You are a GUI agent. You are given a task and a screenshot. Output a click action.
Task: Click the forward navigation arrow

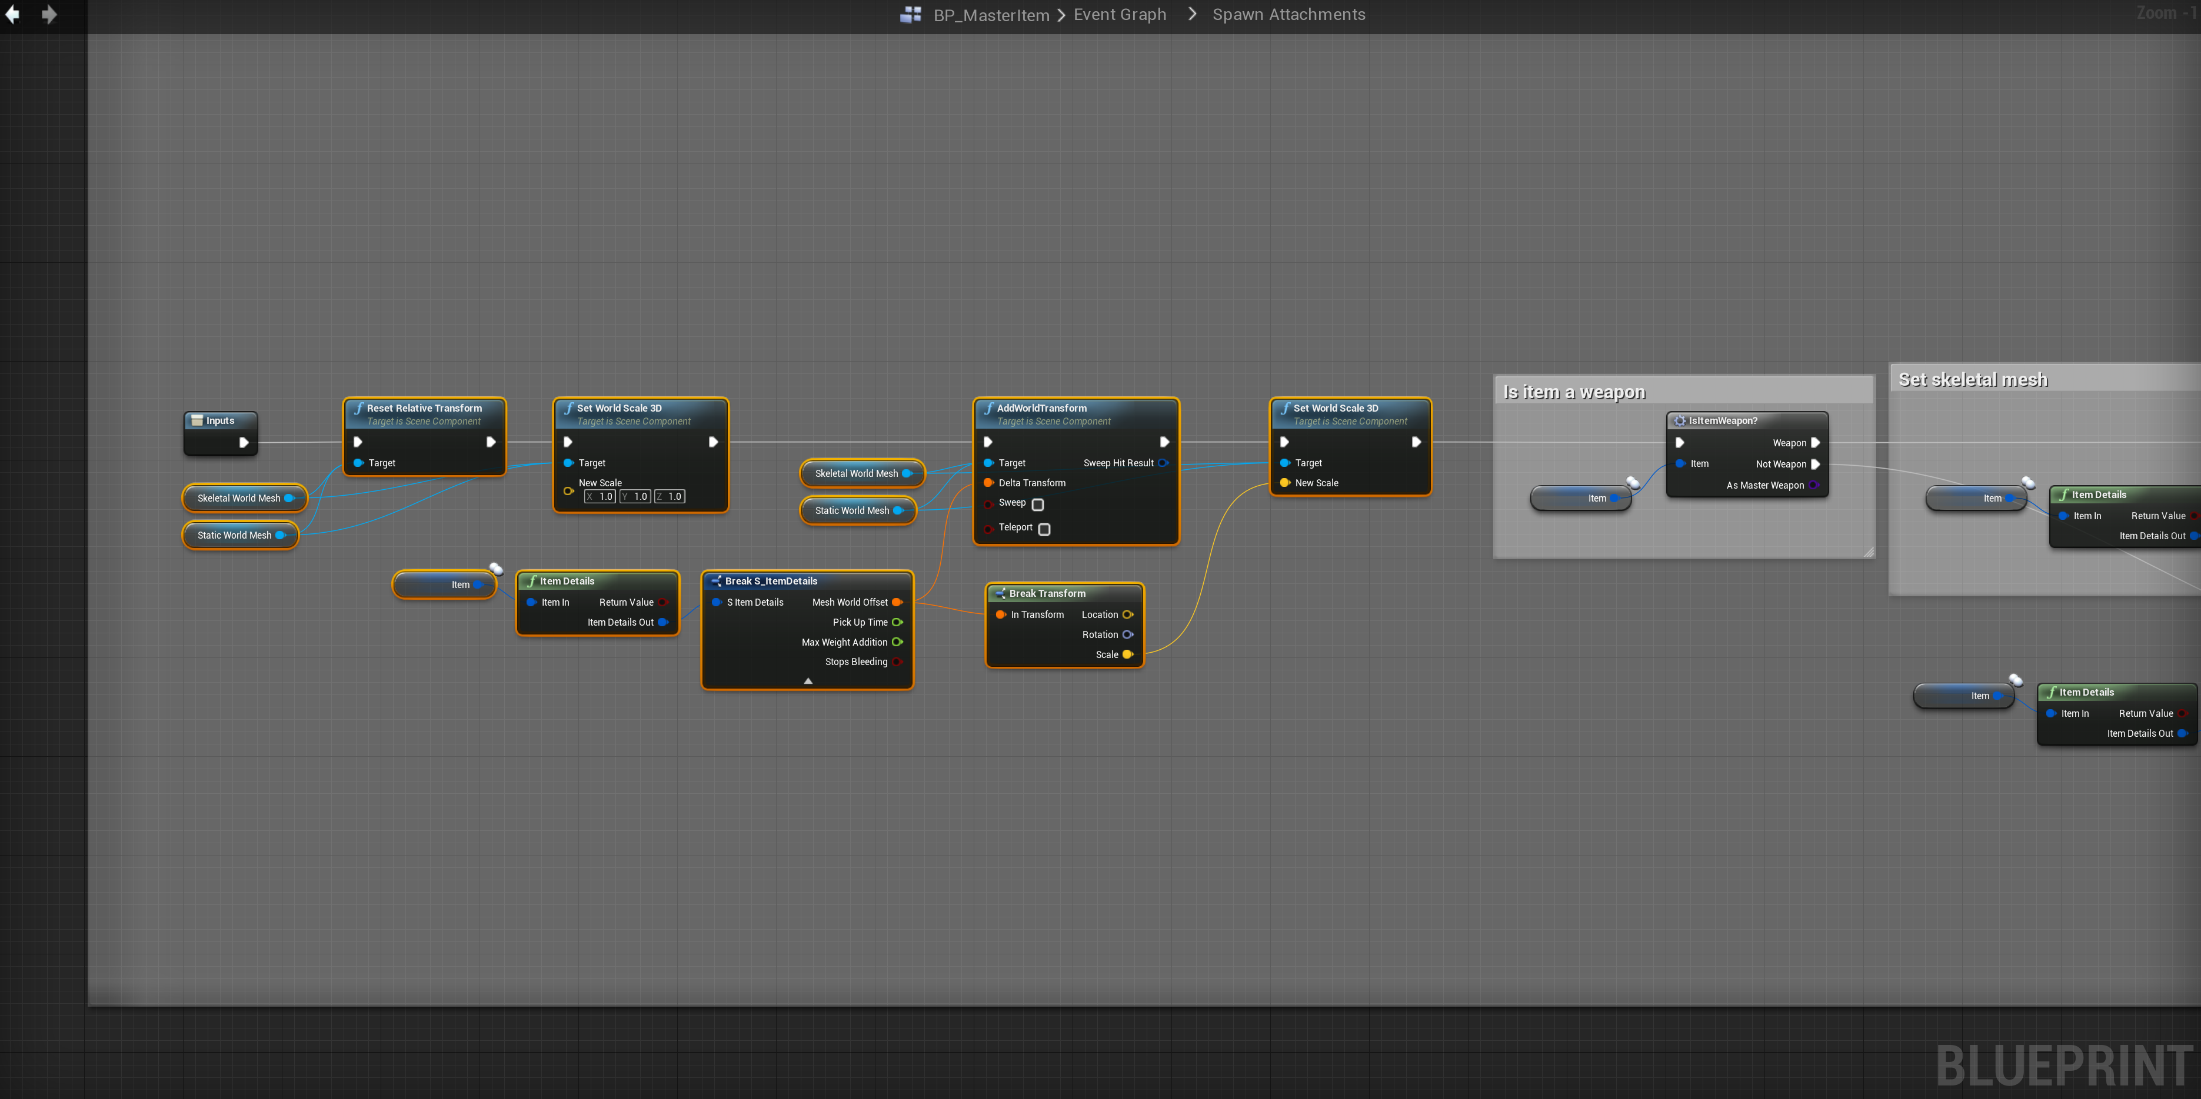49,15
